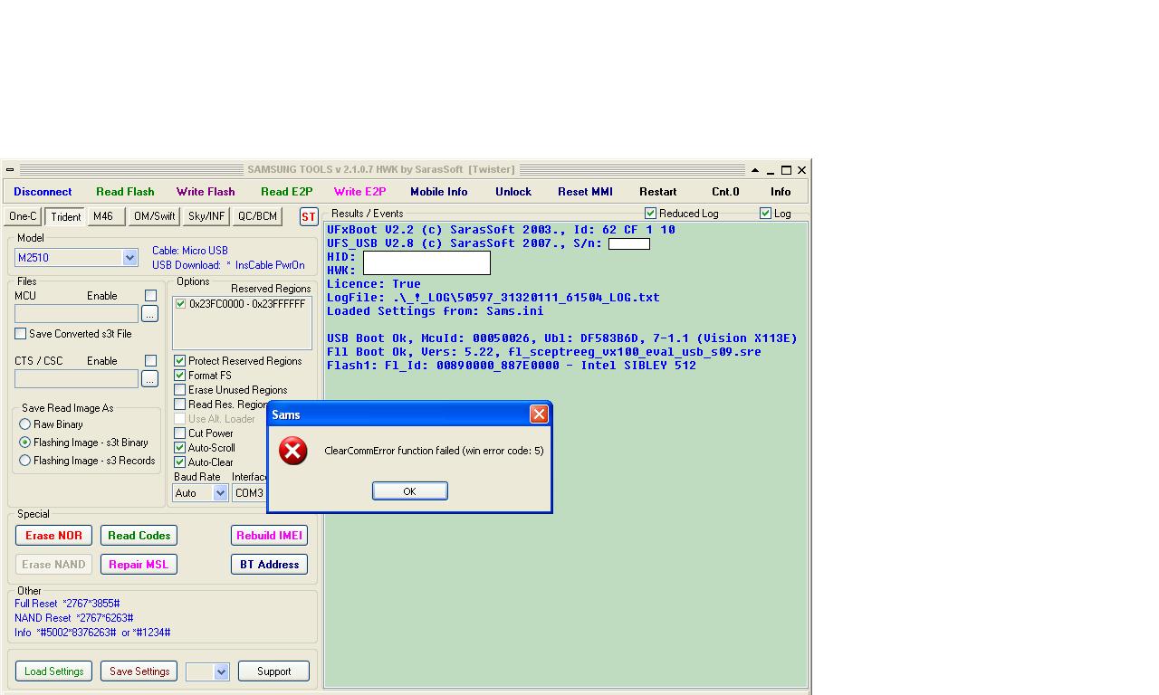Click the Read Codes button
The width and height of the screenshot is (1159, 695).
click(x=139, y=536)
